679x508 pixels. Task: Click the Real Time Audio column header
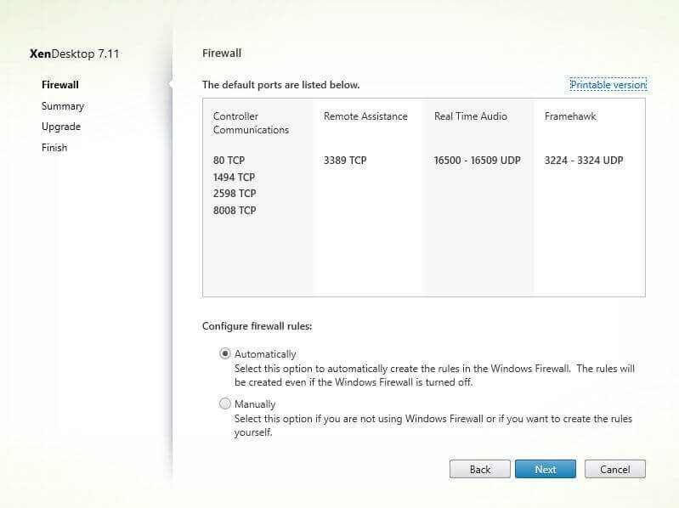pyautogui.click(x=470, y=116)
